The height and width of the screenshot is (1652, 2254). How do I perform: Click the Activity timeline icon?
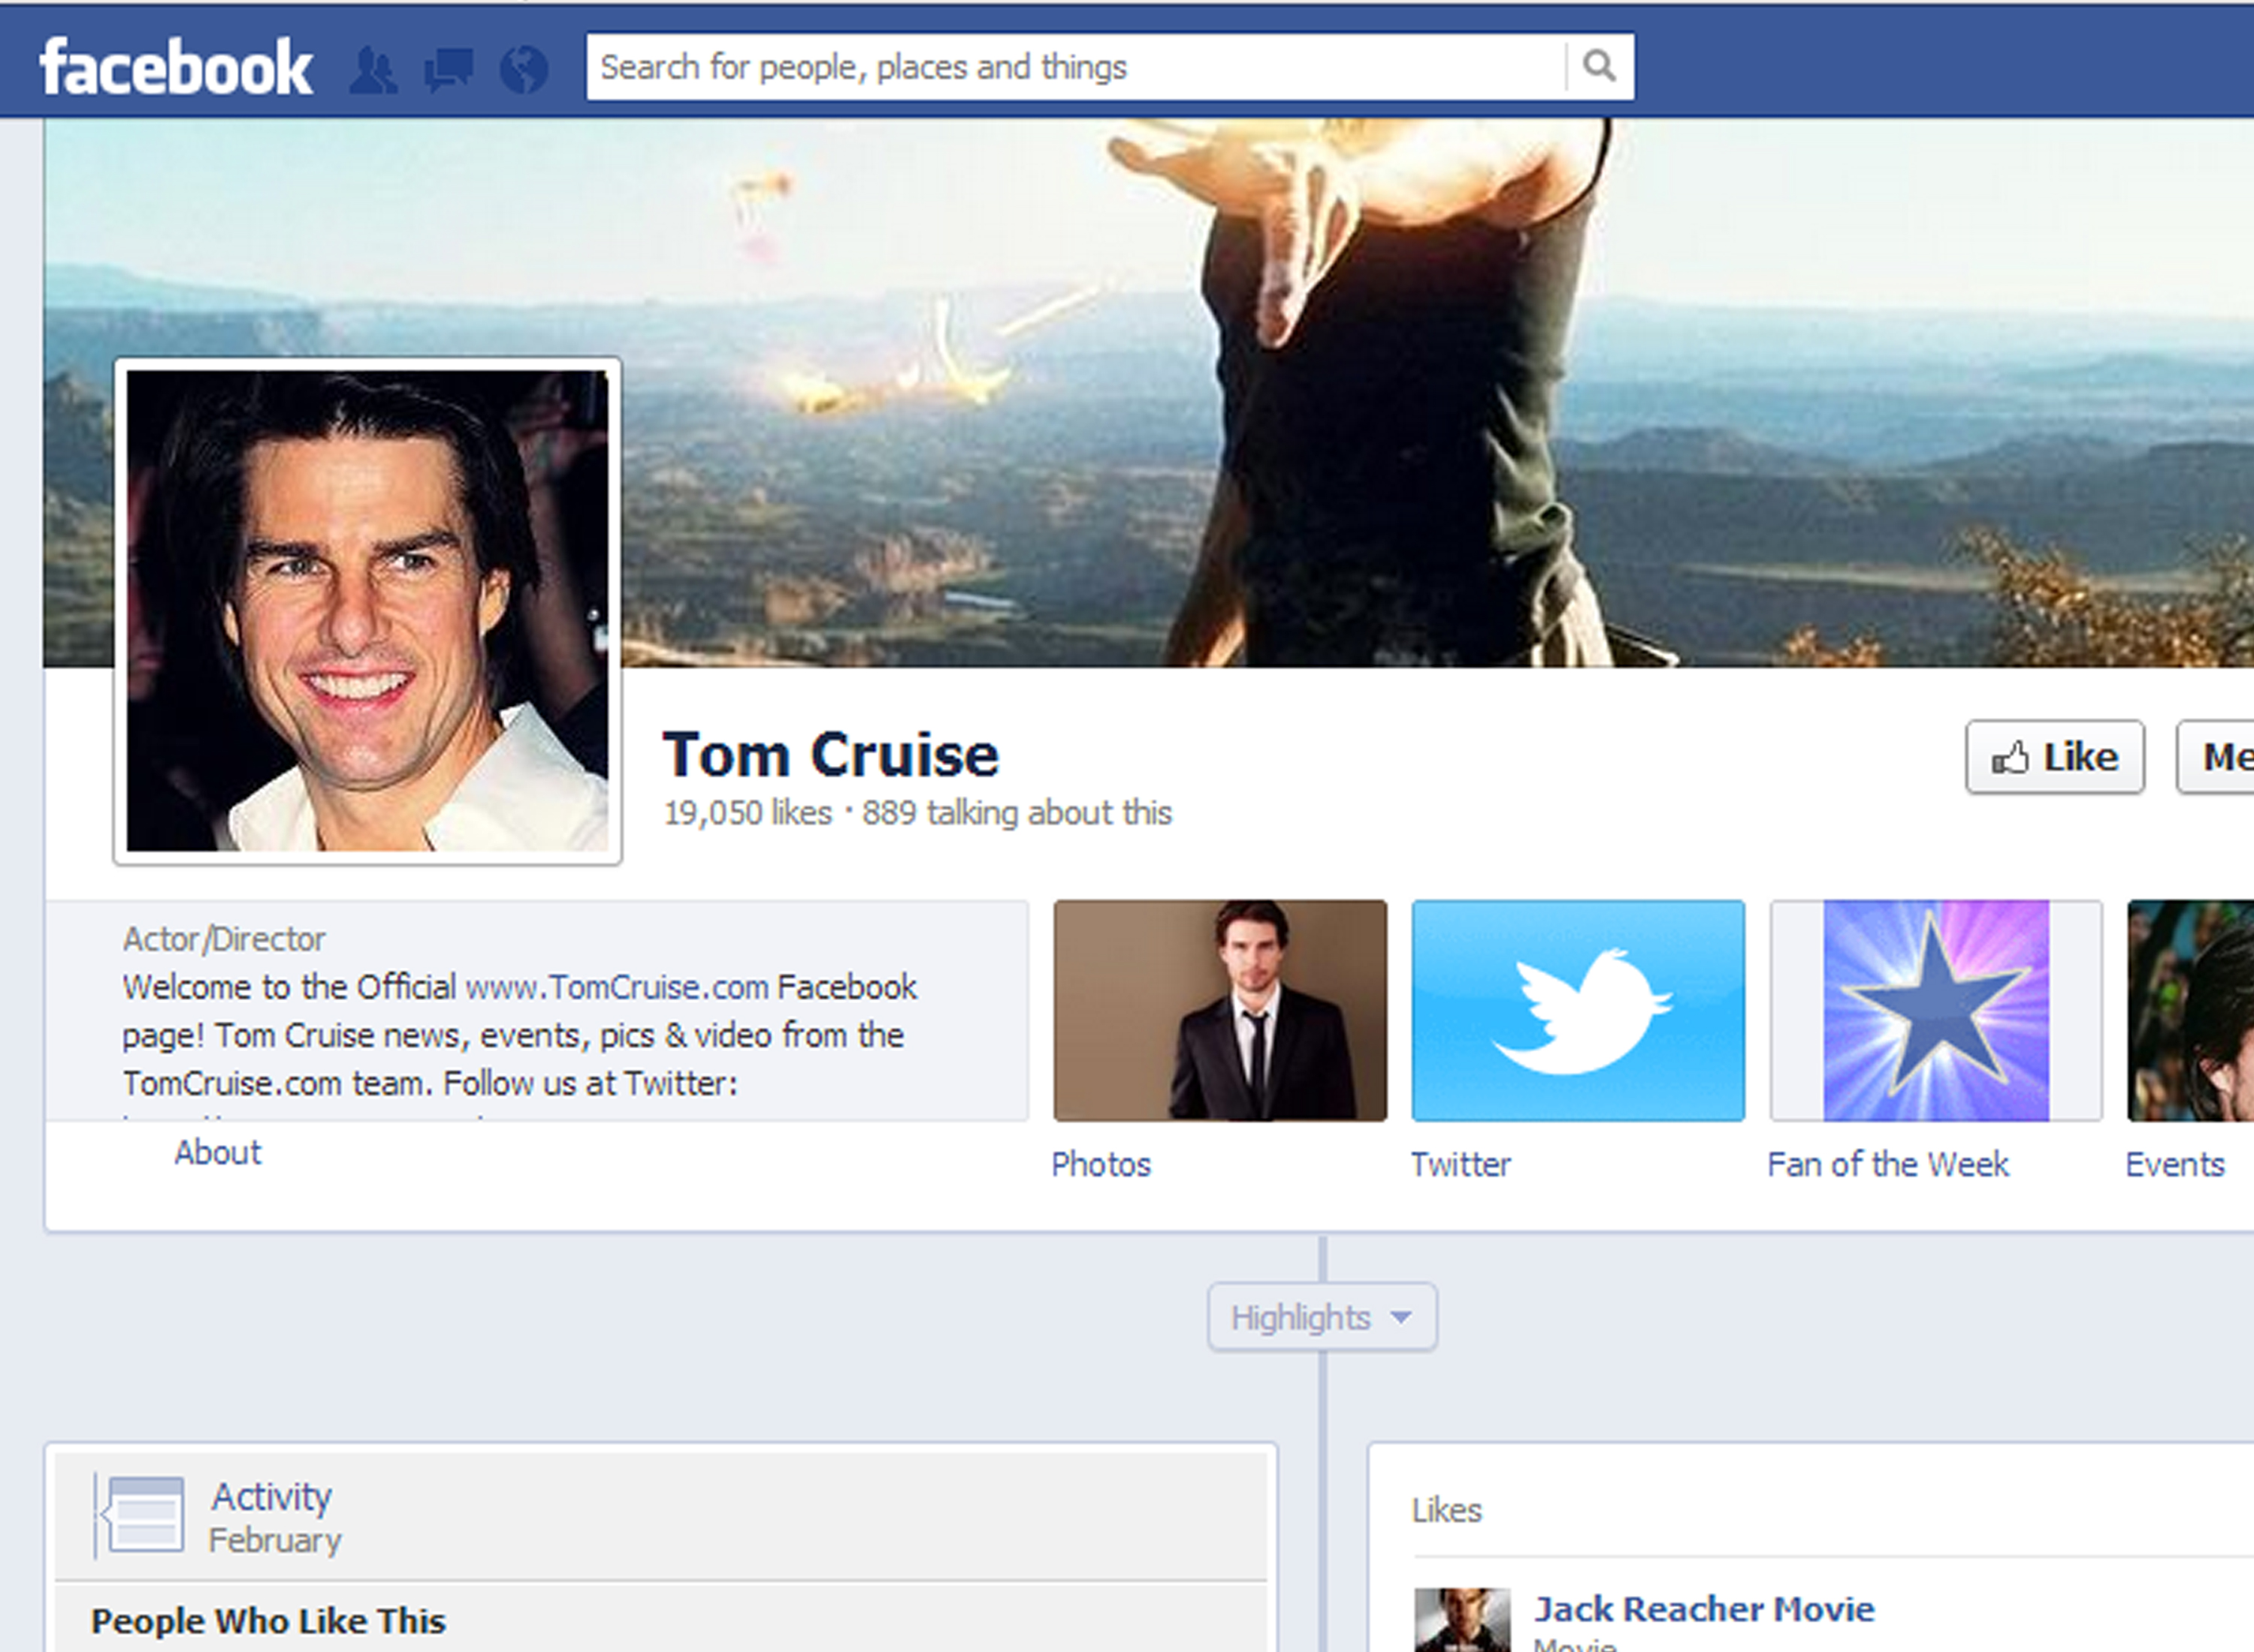145,1514
